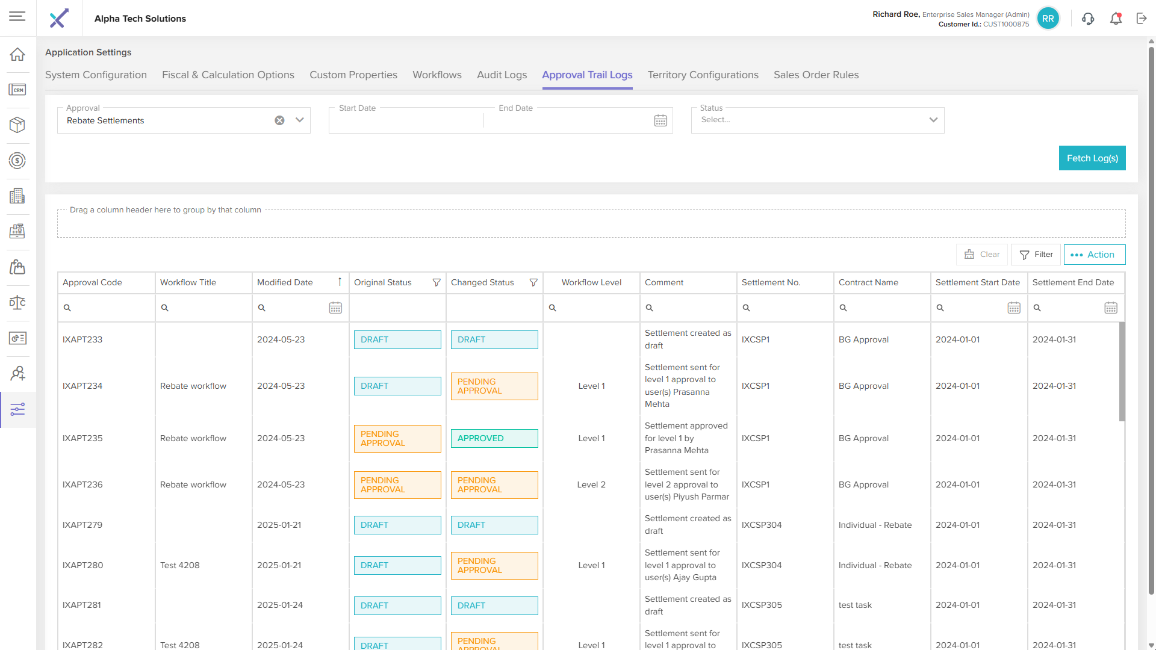Toggle filter on Changed Status column

tap(533, 282)
